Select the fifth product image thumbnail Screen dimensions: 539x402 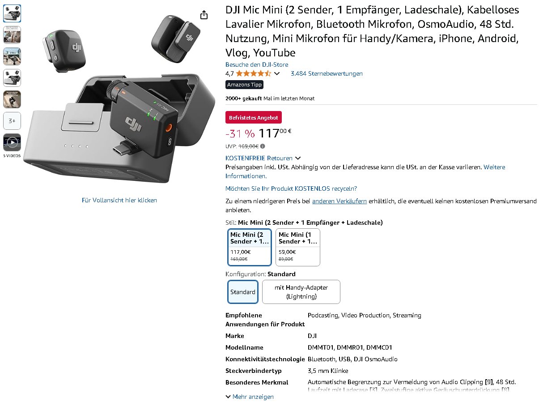coord(12,99)
